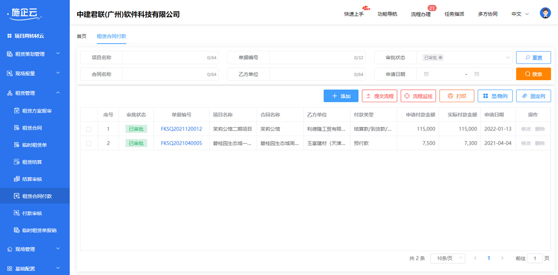Click the start date calendar icon
The image size is (558, 275).
click(426, 74)
